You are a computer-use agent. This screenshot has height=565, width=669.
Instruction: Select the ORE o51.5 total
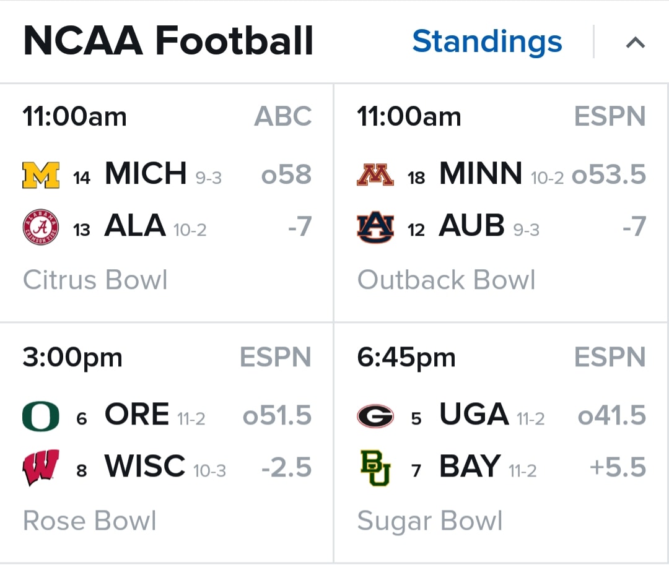click(x=278, y=415)
